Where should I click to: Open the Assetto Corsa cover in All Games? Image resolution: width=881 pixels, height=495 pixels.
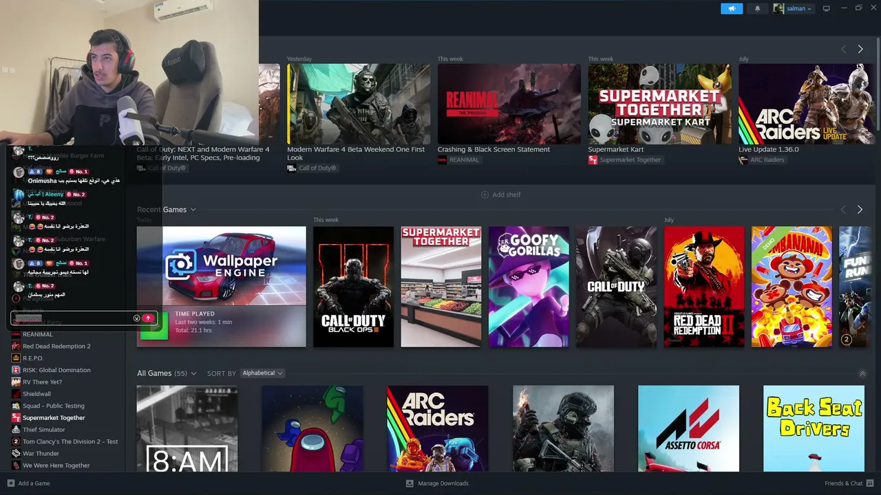pos(688,428)
